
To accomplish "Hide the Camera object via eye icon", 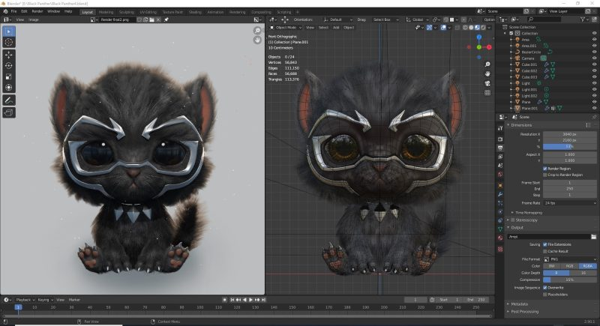I will tap(594, 58).
